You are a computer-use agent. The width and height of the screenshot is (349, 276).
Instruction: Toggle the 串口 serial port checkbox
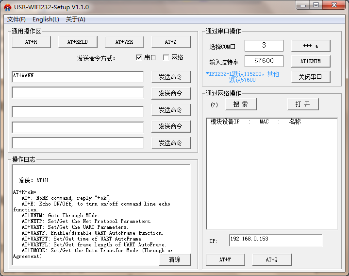(139, 57)
